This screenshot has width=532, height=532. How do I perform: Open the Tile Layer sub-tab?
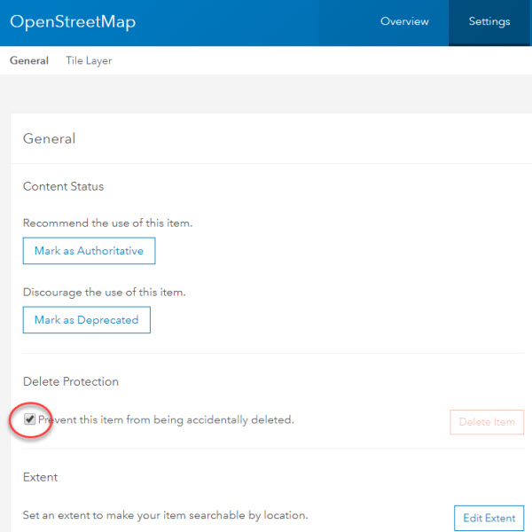(x=89, y=60)
